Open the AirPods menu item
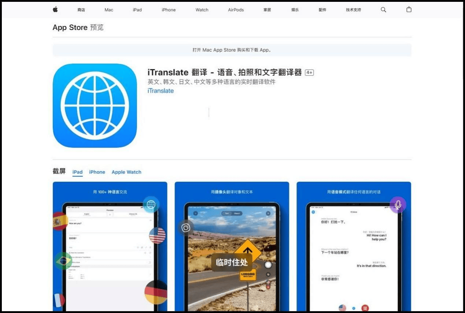Screen dimensions: 465x313 pyautogui.click(x=236, y=10)
